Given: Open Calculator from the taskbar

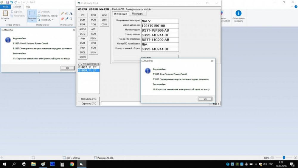Looking at the screenshot, I should tap(62, 164).
